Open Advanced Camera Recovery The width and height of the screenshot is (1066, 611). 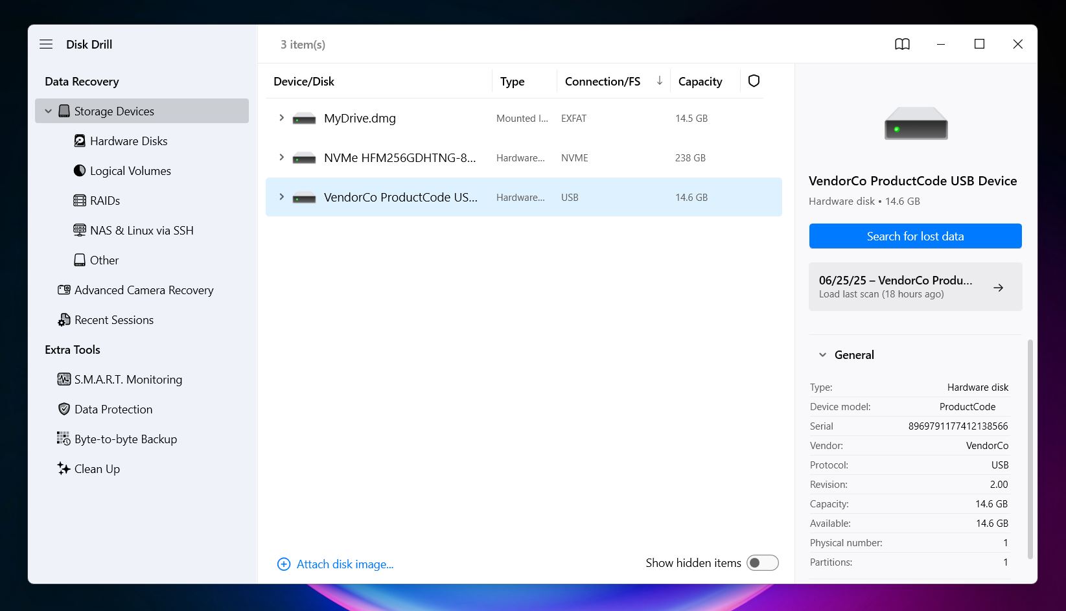point(144,290)
